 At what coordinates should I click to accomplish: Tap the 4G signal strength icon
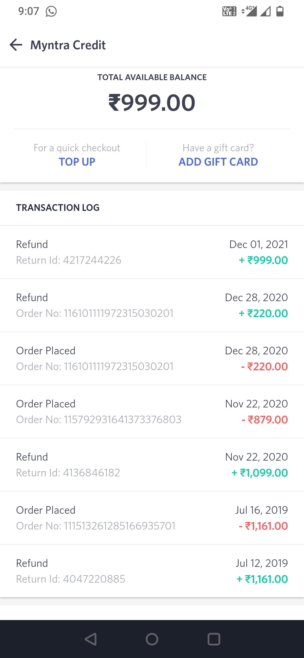pos(249,12)
